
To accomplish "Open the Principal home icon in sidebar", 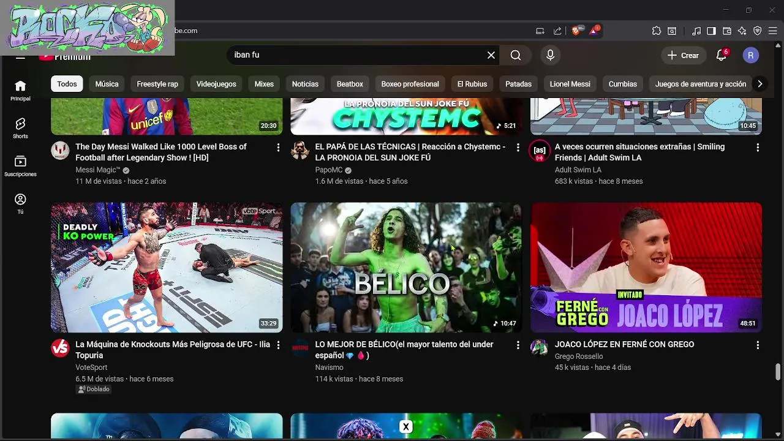I will (20, 90).
